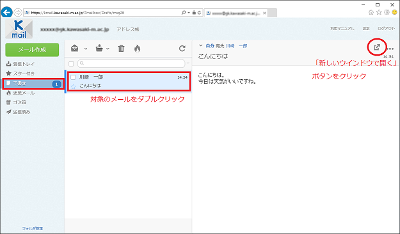Tick the checkbox for 川崎 一郎 mail
This screenshot has height=234, width=400.
(73, 77)
